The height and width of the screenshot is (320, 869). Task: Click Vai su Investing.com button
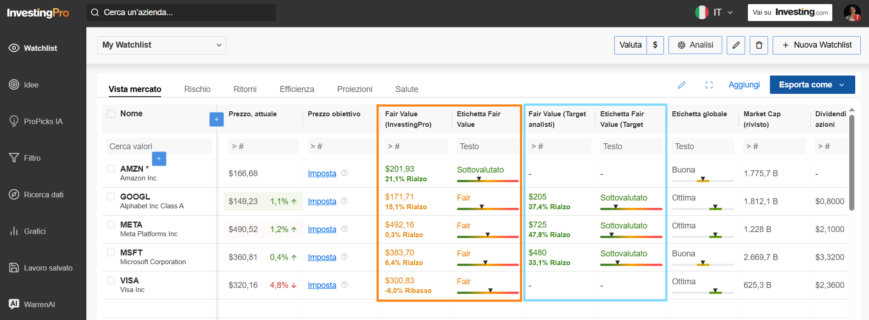coord(791,12)
